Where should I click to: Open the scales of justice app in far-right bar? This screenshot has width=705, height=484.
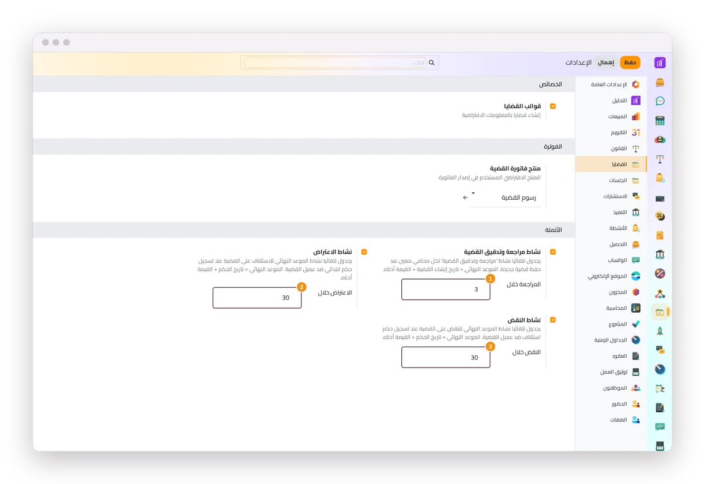point(660,159)
